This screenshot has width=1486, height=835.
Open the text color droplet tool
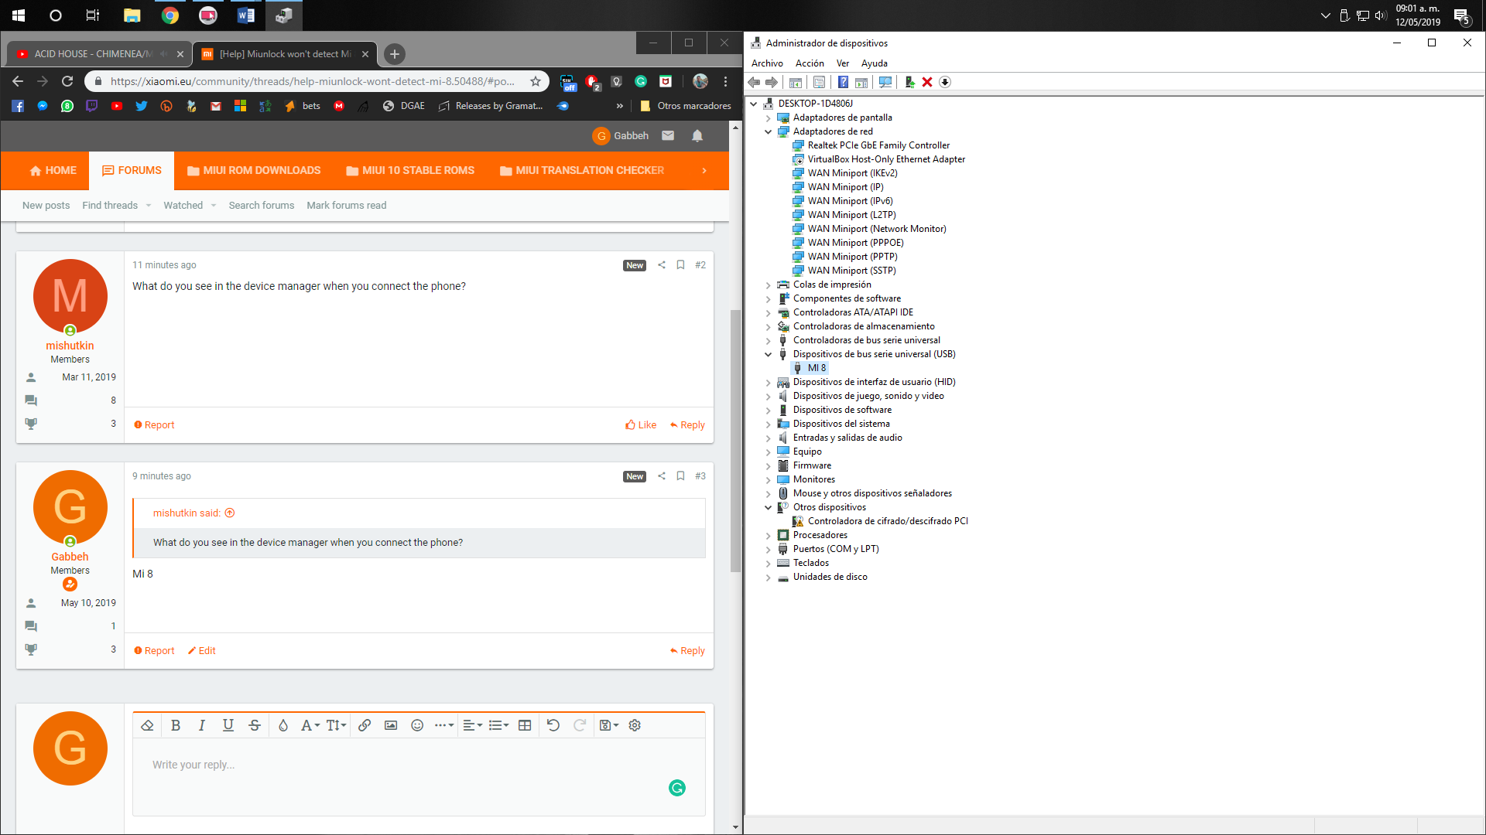(x=283, y=725)
